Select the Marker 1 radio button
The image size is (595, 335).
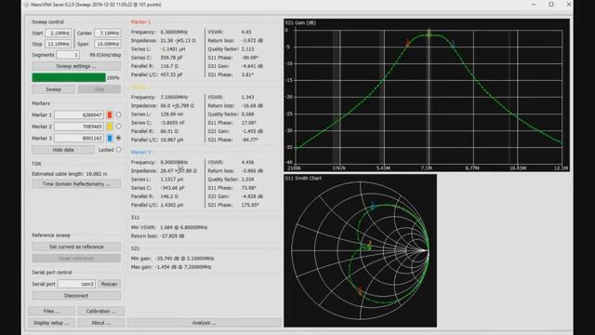coord(118,114)
